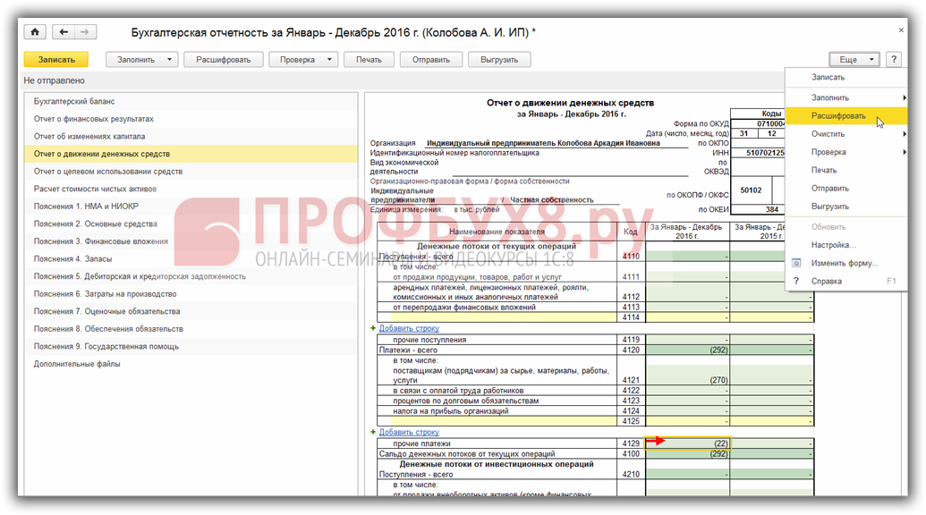Open the Заполнить dropdown arrow
926x515 pixels.
coord(169,60)
